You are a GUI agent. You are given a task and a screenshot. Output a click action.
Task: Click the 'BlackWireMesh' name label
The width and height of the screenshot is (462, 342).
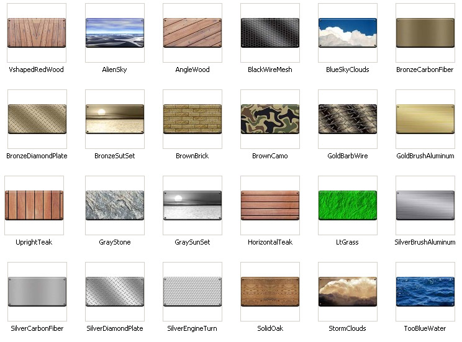(270, 70)
